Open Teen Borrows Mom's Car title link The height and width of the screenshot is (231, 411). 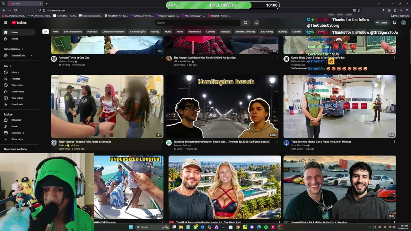321,142
